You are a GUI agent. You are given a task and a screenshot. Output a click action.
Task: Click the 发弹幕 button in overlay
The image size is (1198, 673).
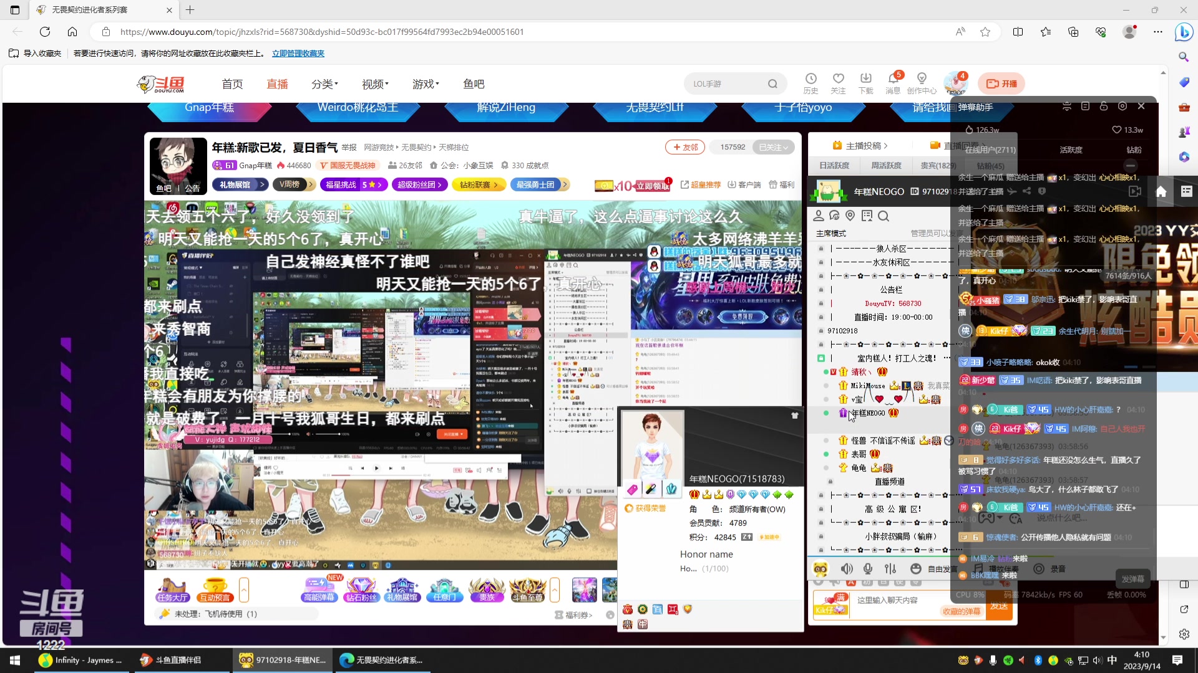pyautogui.click(x=1132, y=579)
